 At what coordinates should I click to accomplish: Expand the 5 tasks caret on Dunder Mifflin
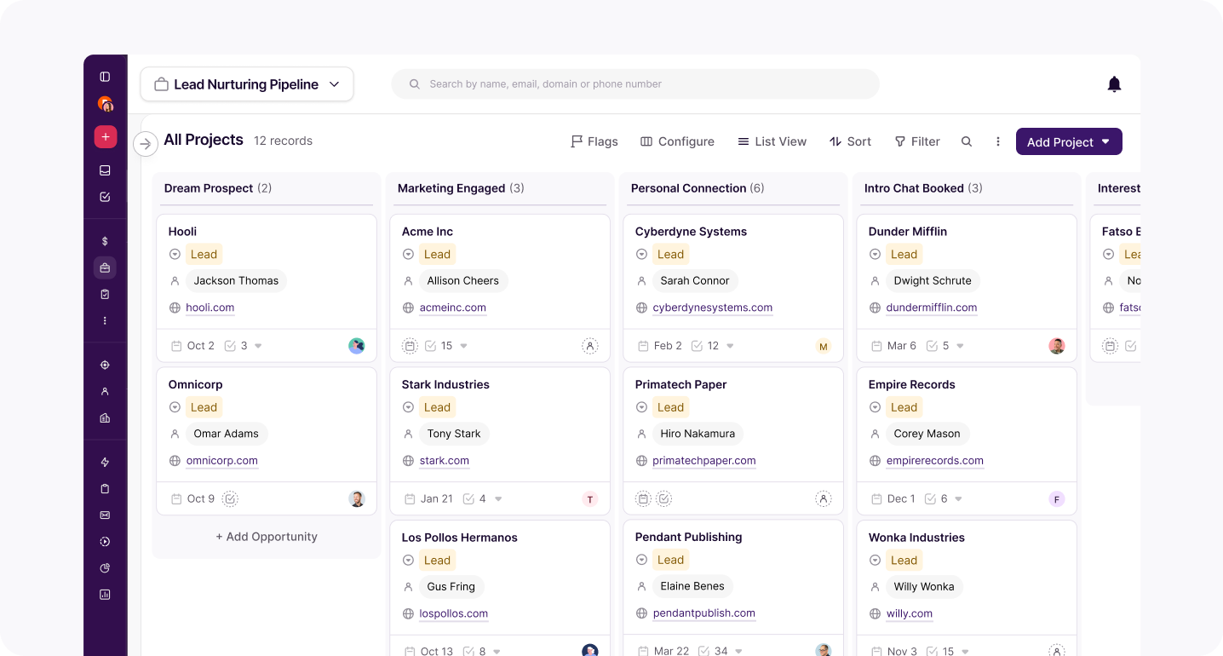[960, 346]
